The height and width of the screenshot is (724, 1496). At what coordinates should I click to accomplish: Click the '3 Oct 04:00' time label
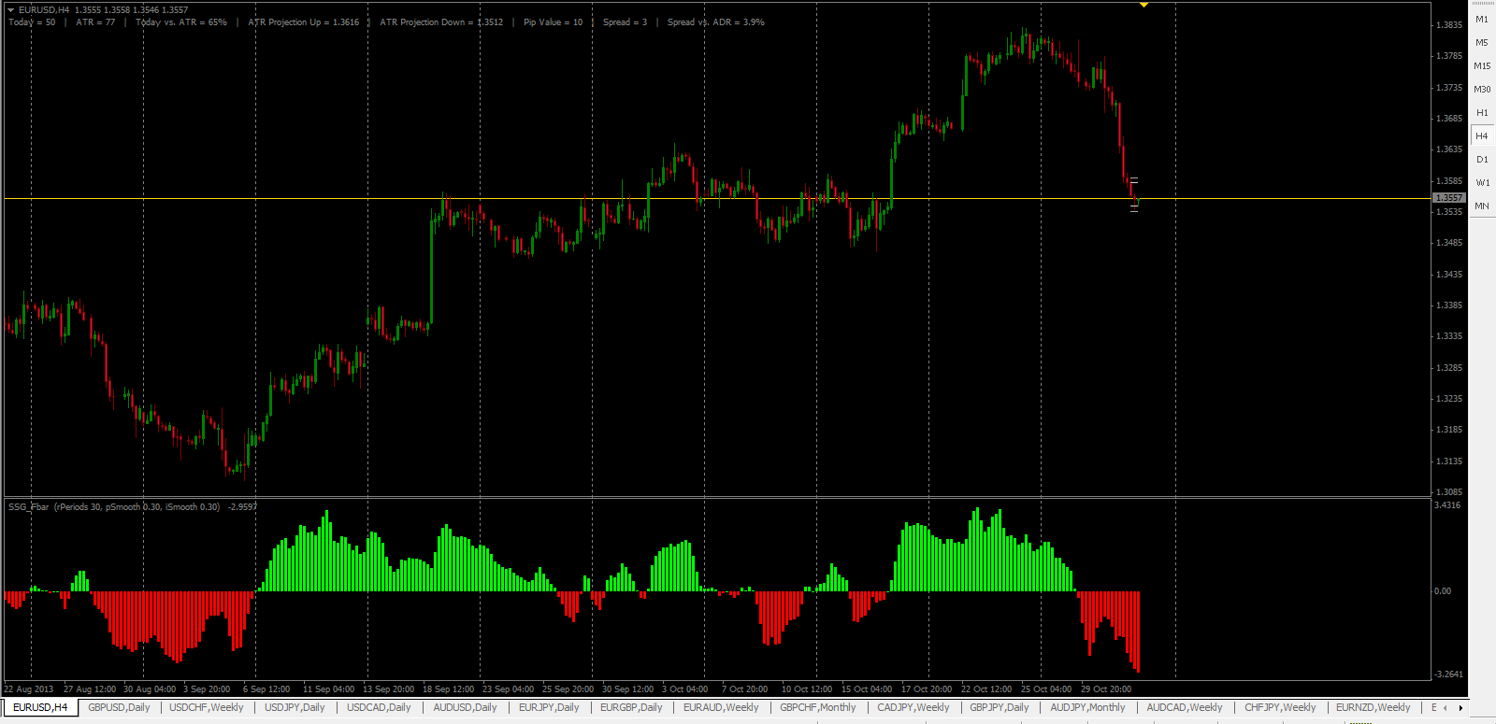(x=685, y=689)
